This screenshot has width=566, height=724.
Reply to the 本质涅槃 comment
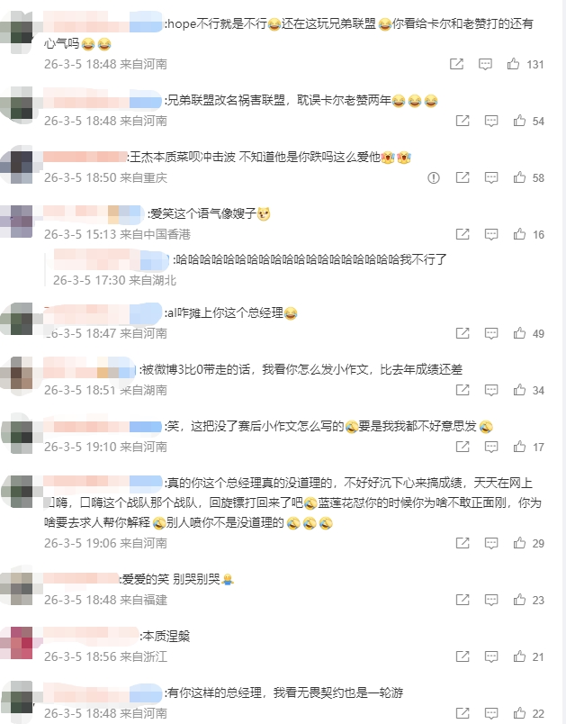490,656
